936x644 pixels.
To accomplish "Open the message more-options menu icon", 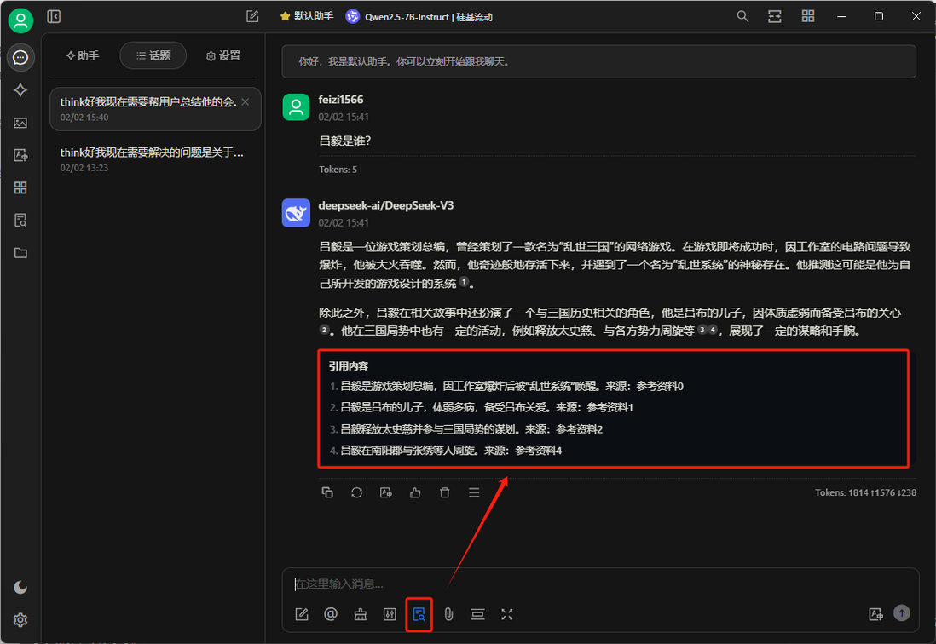I will (x=474, y=492).
